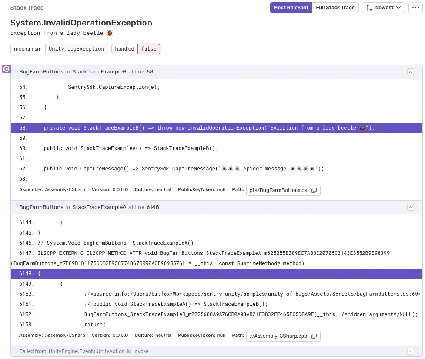Image resolution: width=425 pixels, height=359 pixels.
Task: Expand the UnityEngine.Events.UnityAction Invoke frame
Action: point(410,351)
